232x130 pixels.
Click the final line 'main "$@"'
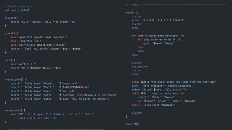tap(133, 125)
